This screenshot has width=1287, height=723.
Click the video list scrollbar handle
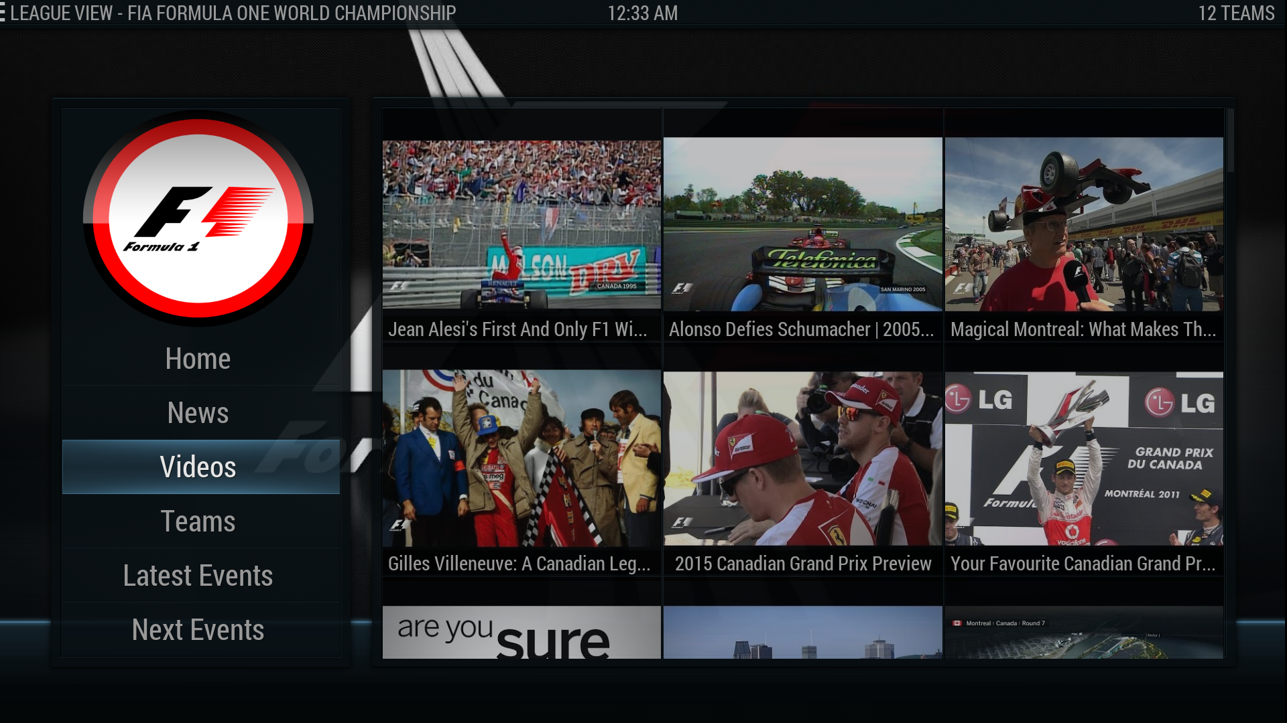[1230, 139]
